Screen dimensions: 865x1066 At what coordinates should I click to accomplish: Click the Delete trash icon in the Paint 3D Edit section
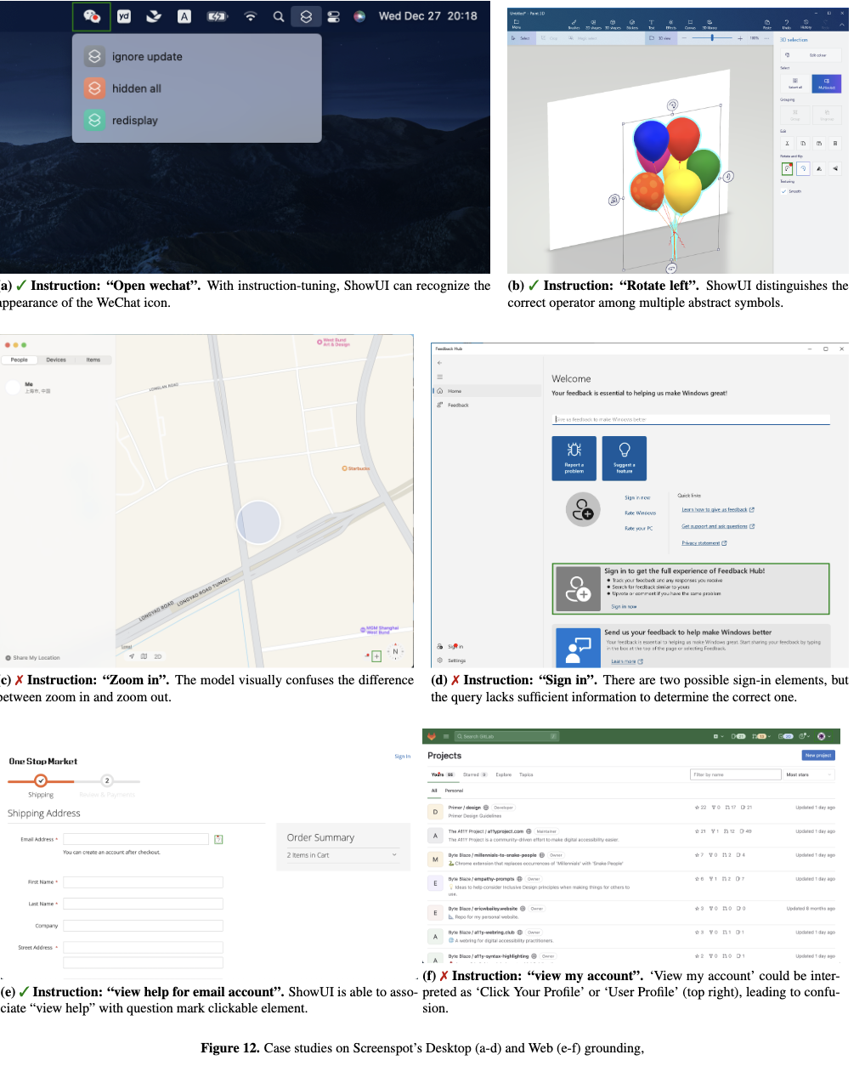click(835, 143)
